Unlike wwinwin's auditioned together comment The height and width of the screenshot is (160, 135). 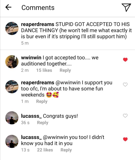pyautogui.click(x=125, y=60)
